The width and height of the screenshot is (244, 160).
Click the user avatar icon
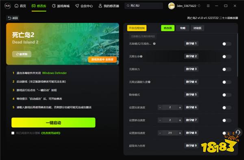coord(171,6)
